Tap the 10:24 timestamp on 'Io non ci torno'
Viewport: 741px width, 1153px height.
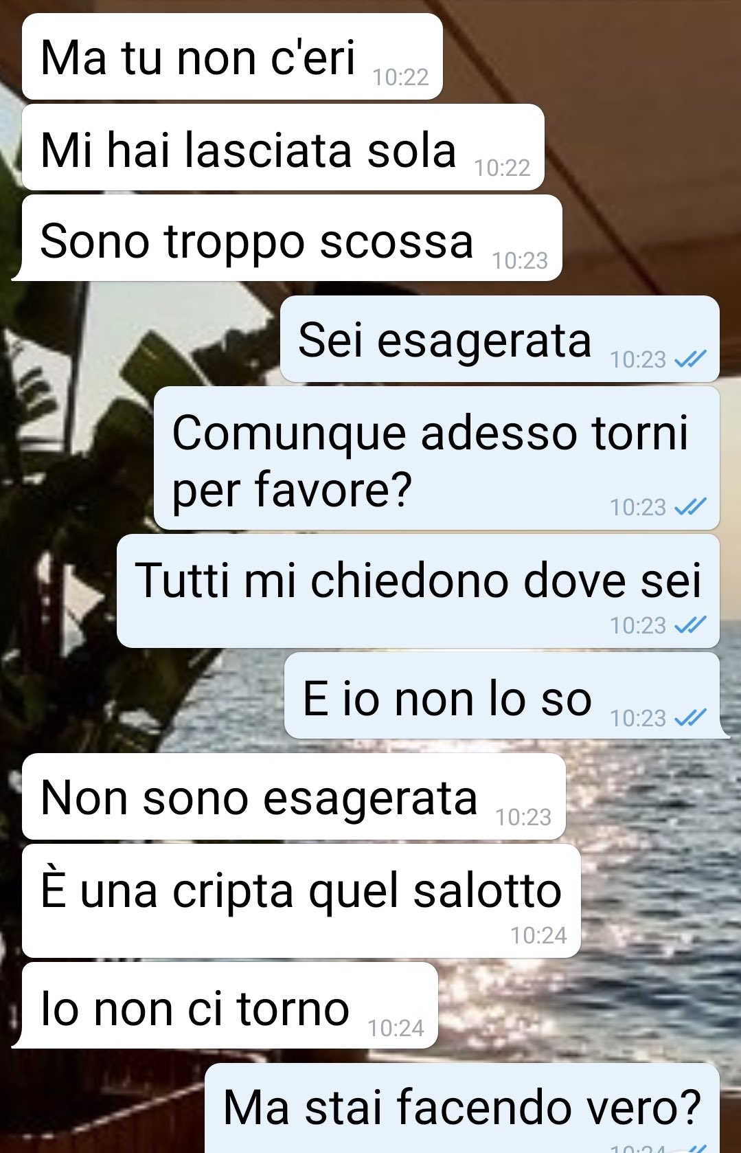(x=396, y=1028)
